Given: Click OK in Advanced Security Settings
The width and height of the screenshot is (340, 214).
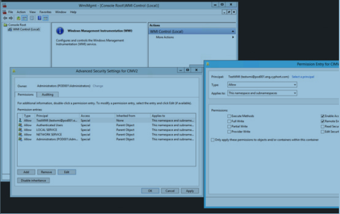Looking at the screenshot, I should (150, 191).
